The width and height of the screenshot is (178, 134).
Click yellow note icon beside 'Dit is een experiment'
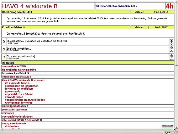[4, 57]
